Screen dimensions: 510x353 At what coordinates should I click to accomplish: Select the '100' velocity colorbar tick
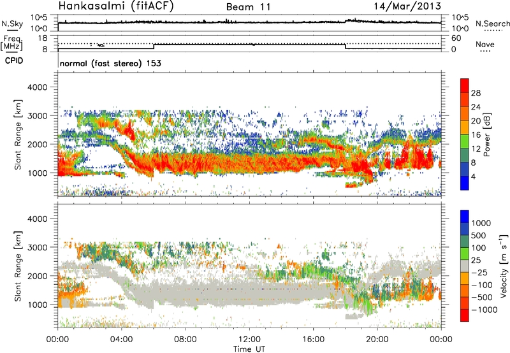479,248
